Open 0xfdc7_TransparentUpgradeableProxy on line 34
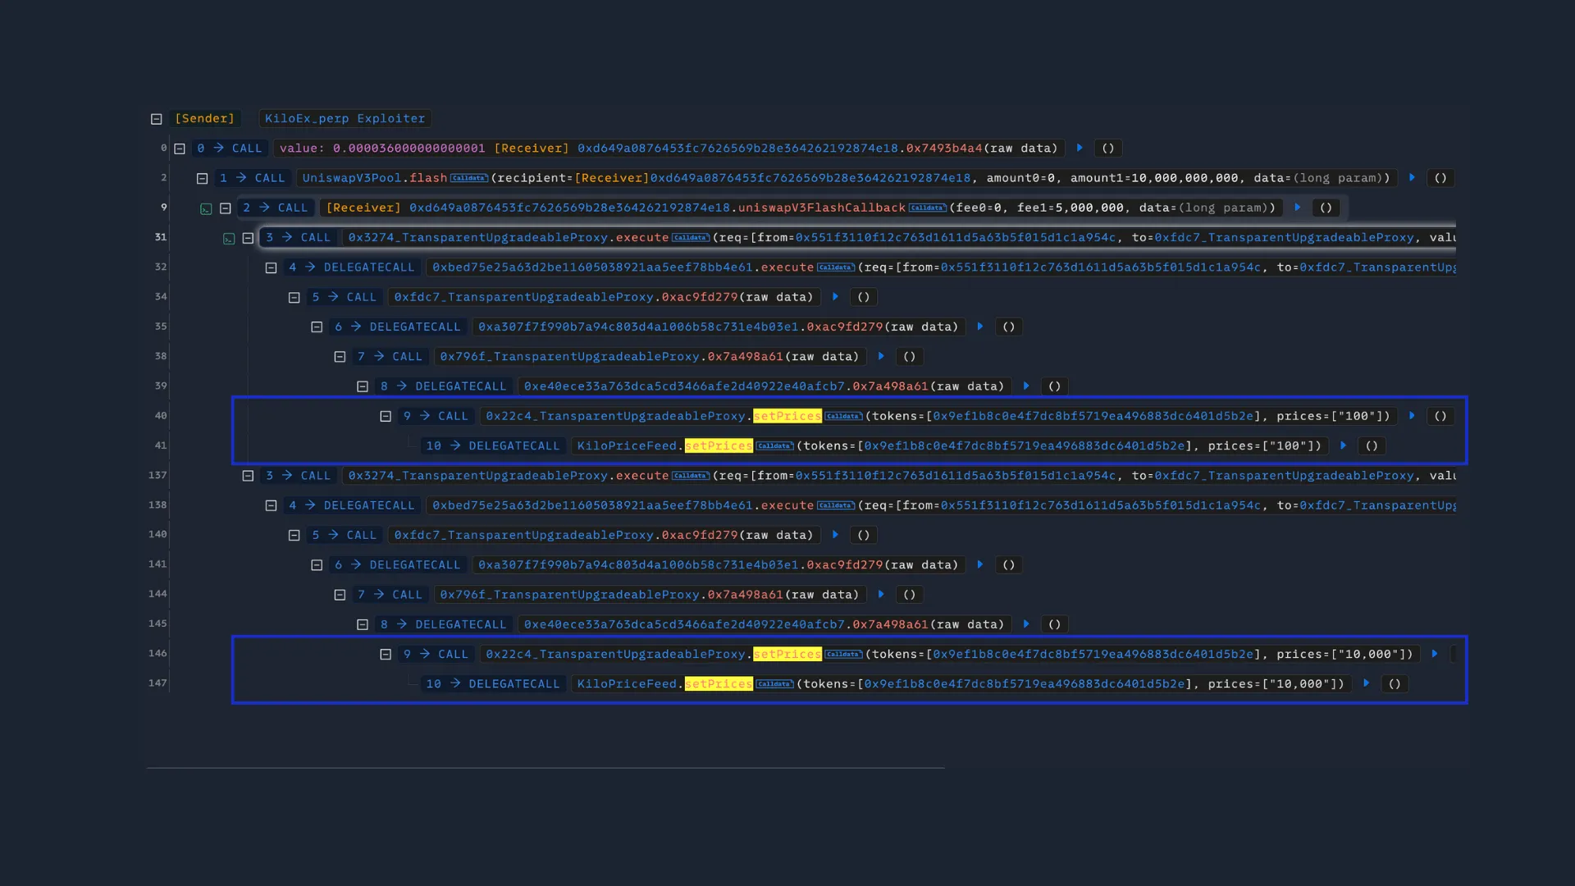 pyautogui.click(x=524, y=297)
